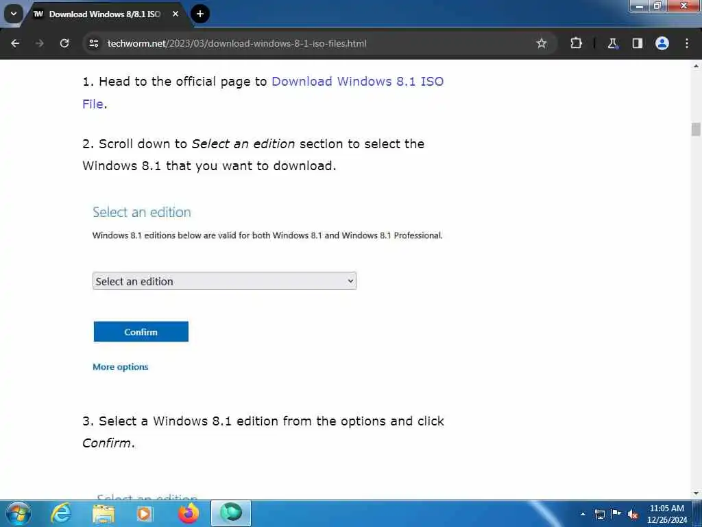Open the network tray icon
702x527 pixels.
(x=599, y=514)
